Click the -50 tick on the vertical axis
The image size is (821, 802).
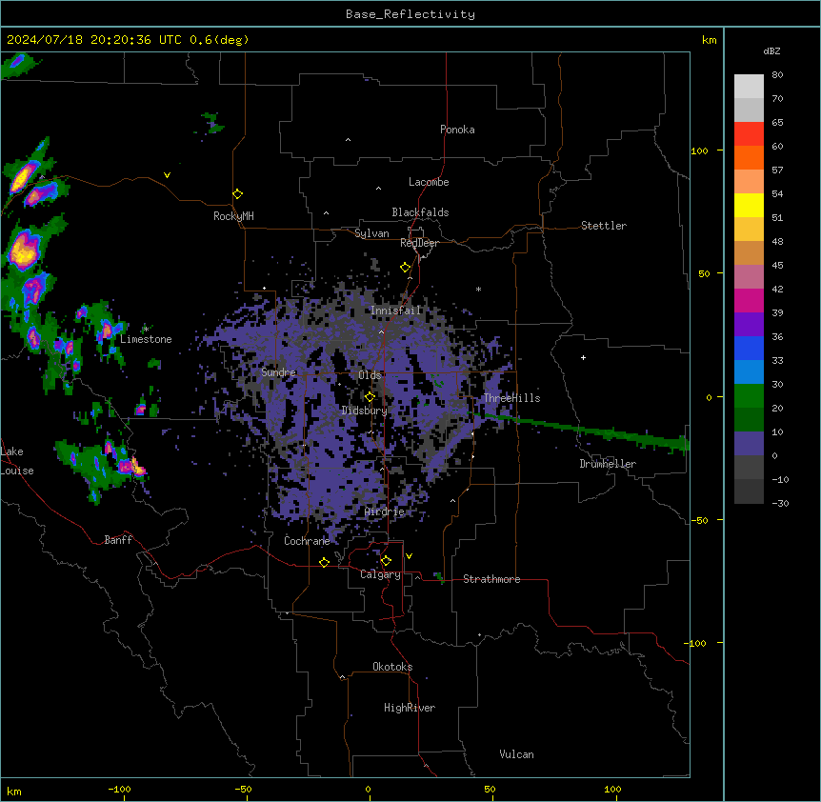[699, 520]
